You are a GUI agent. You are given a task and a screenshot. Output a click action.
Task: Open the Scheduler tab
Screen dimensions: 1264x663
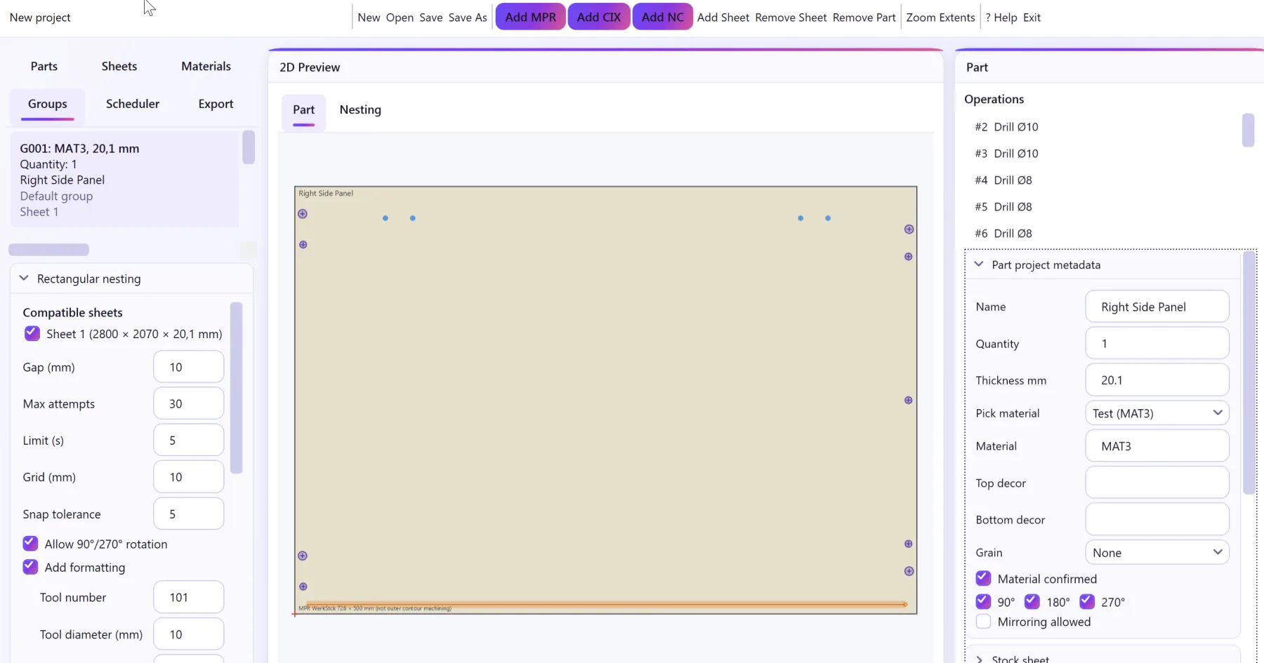point(133,104)
